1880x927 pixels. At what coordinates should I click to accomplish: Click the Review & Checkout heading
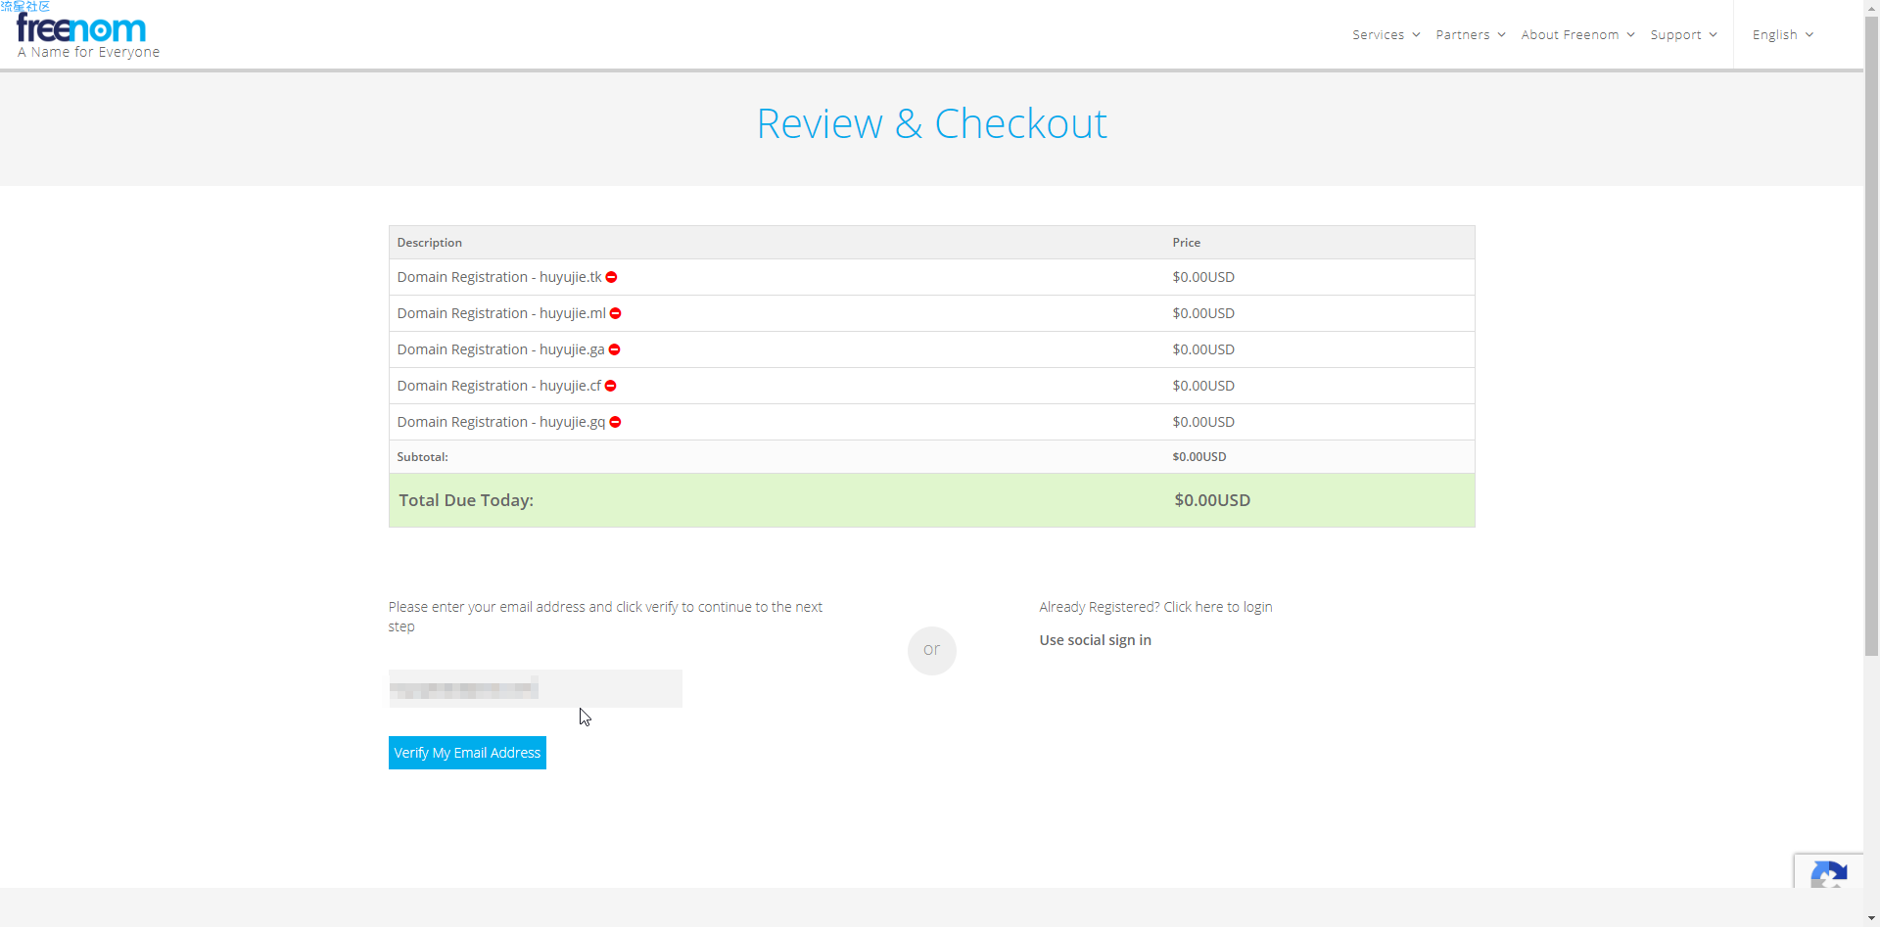pyautogui.click(x=932, y=123)
